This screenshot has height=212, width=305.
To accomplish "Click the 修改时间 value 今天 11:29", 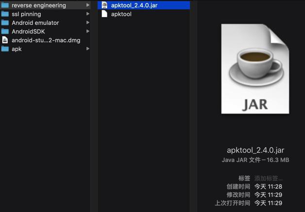I will pyautogui.click(x=268, y=195).
